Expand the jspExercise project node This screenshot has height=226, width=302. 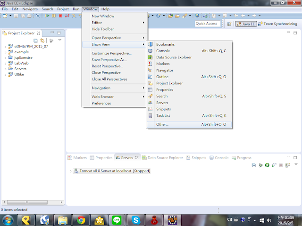pos(5,58)
